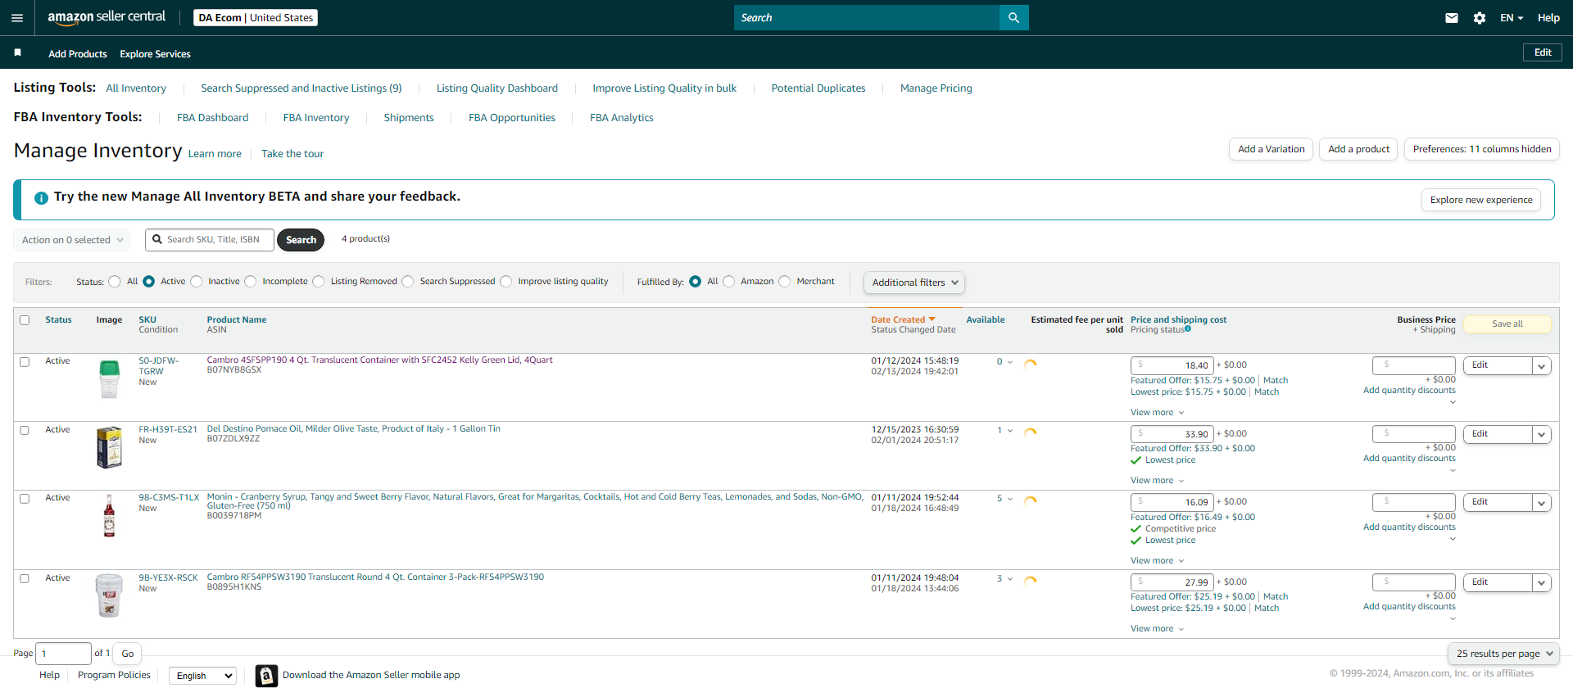Screen dimensions: 1573x697
Task: Select the checkbox for SKU S0-JDFW-TGRW
Action: coord(25,362)
